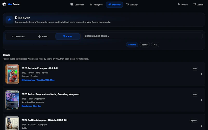Image resolution: width=208 pixels, height=130 pixels.
Task: Open 2024 Bo Nix Autograph RC Auto title
Action: pyautogui.click(x=44, y=120)
